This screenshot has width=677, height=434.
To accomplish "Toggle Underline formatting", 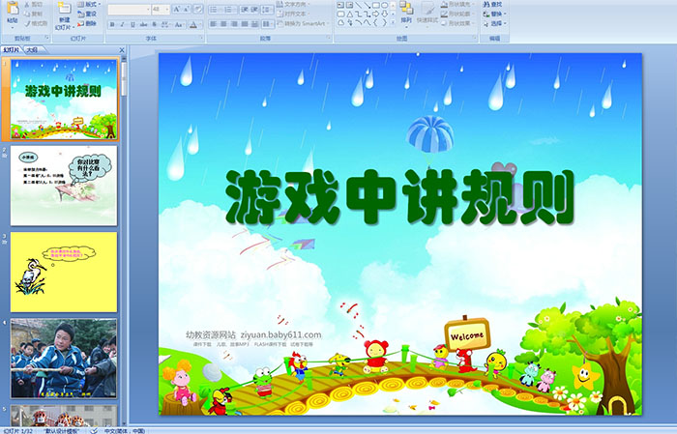I will [x=132, y=24].
